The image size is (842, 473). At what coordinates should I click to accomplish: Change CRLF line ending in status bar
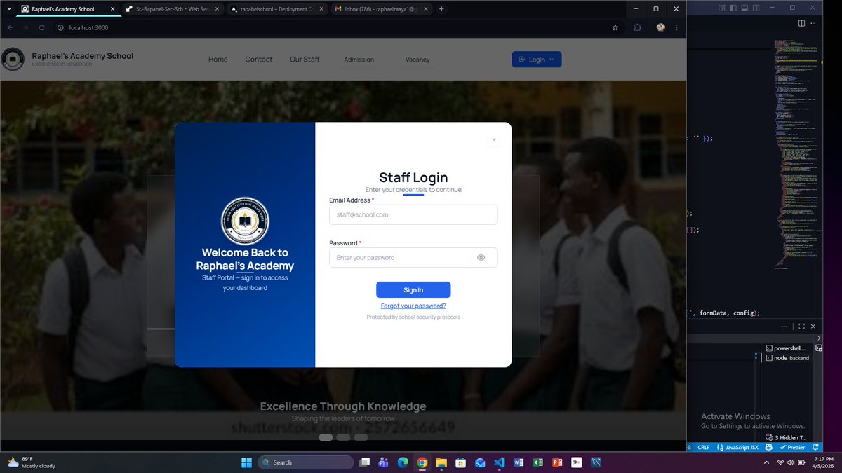704,447
